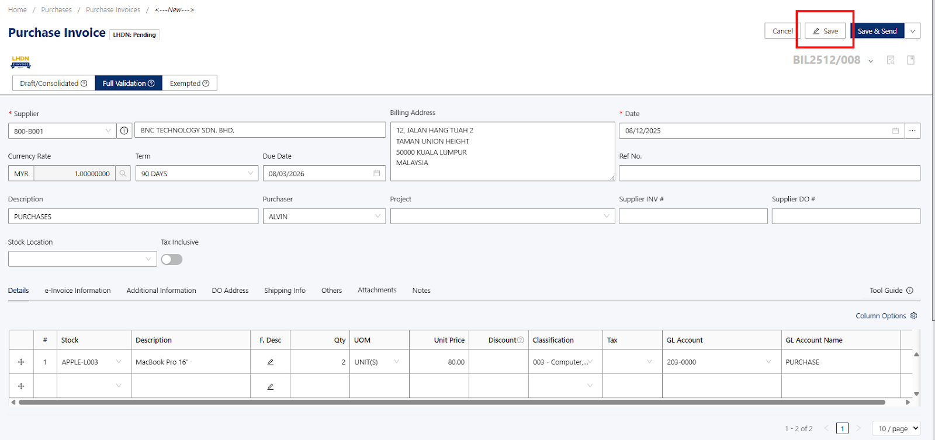935x440 pixels.
Task: Click the currency rate search icon
Action: coord(123,173)
